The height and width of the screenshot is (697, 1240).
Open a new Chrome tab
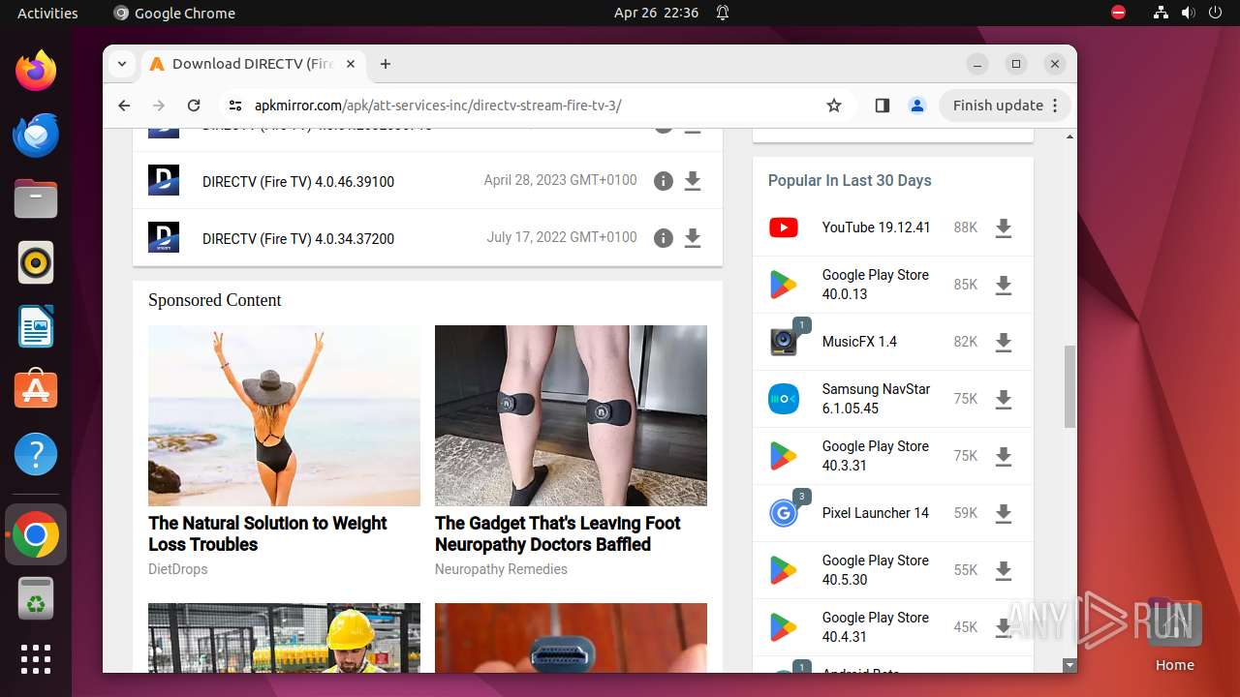(386, 64)
